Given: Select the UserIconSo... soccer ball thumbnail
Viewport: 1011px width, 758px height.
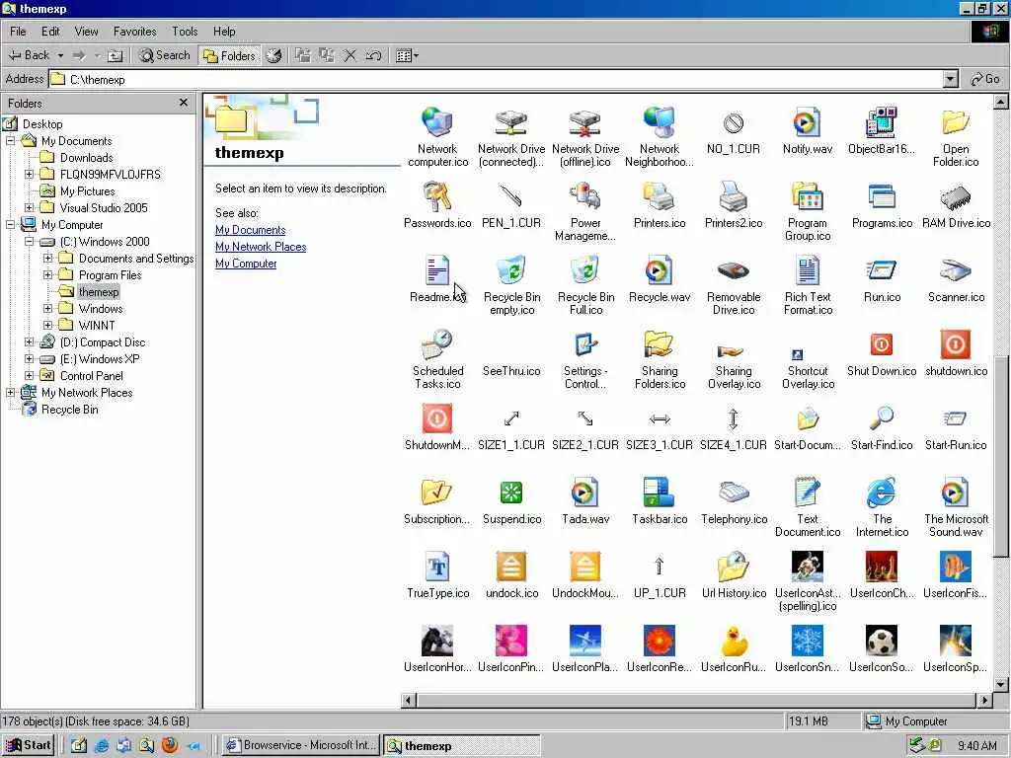Looking at the screenshot, I should pos(882,641).
